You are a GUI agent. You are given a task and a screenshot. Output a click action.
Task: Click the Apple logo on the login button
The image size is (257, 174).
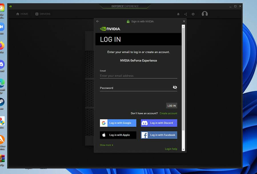pos(104,135)
